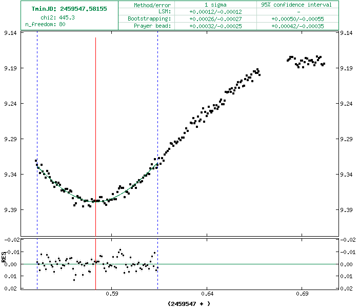Select Bootstrapping 95% value +0.00050/-0.00055
The width and height of the screenshot is (359, 308).
(298, 18)
